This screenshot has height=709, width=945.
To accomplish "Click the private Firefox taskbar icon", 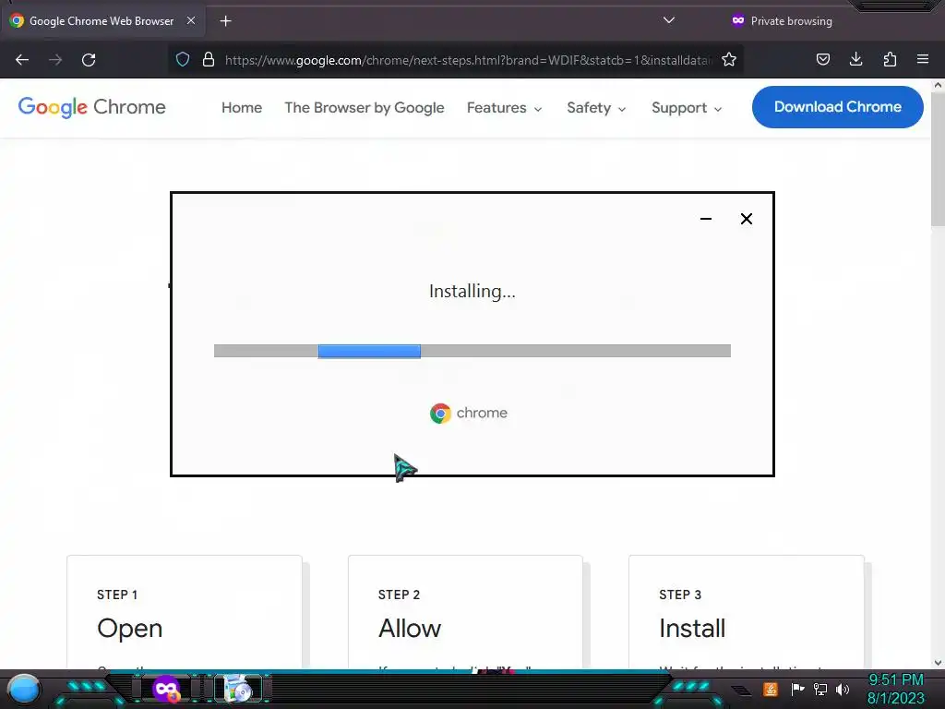I will click(x=166, y=689).
